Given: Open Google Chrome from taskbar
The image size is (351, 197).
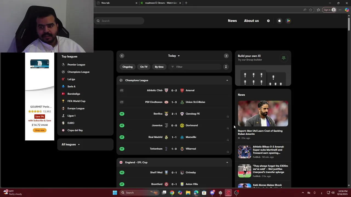Looking at the screenshot, I should coord(172,193).
